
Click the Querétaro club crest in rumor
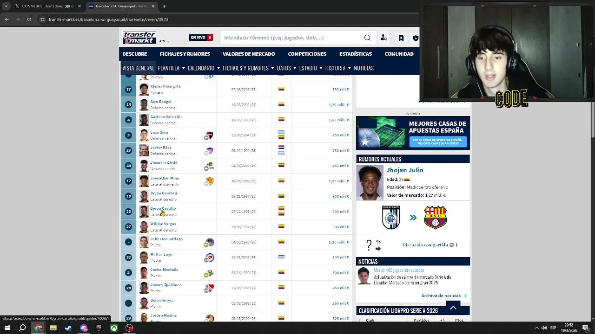point(391,217)
